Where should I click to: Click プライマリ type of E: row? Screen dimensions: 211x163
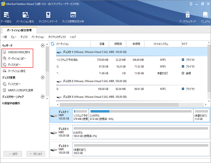188,89
